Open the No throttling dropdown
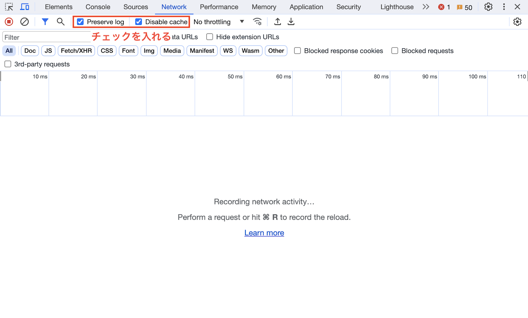The height and width of the screenshot is (318, 528). 219,22
